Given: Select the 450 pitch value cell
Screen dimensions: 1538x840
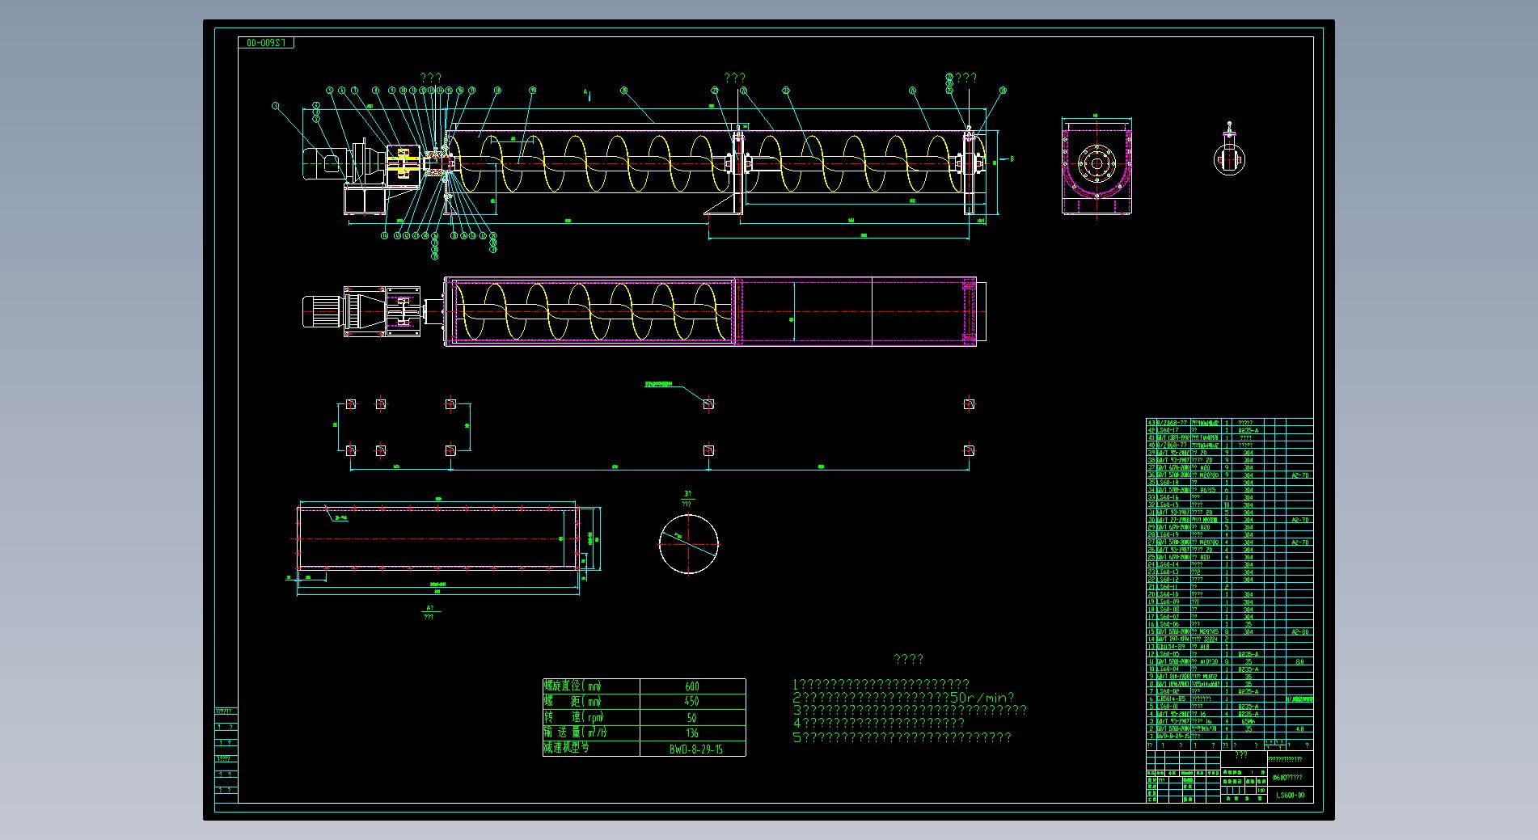Looking at the screenshot, I should pos(691,702).
